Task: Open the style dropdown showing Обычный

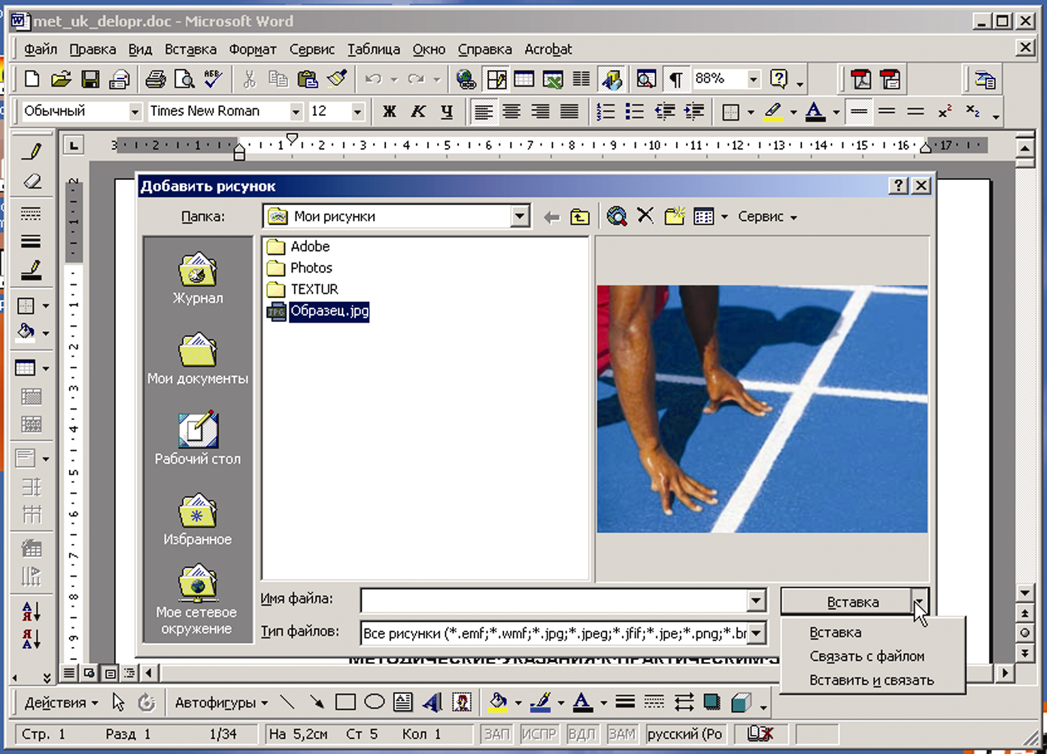Action: point(134,111)
